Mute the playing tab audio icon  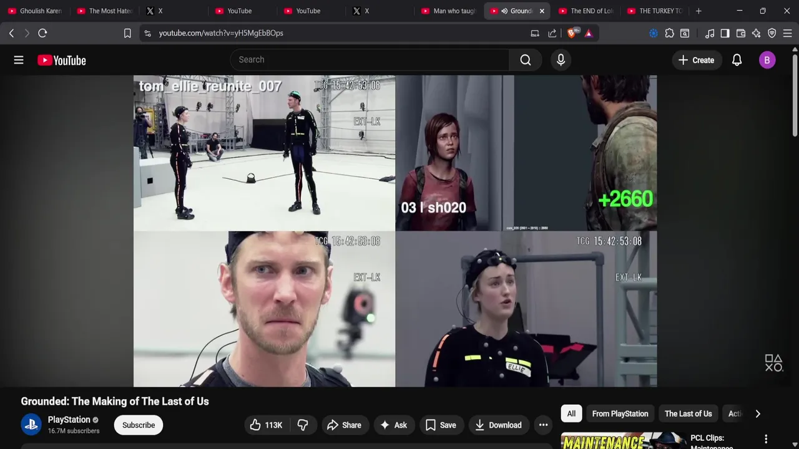point(504,11)
